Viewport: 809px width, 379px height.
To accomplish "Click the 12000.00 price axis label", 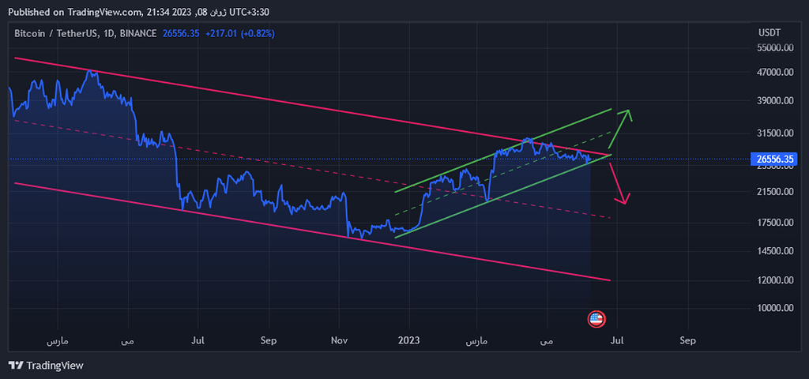I will click(773, 280).
